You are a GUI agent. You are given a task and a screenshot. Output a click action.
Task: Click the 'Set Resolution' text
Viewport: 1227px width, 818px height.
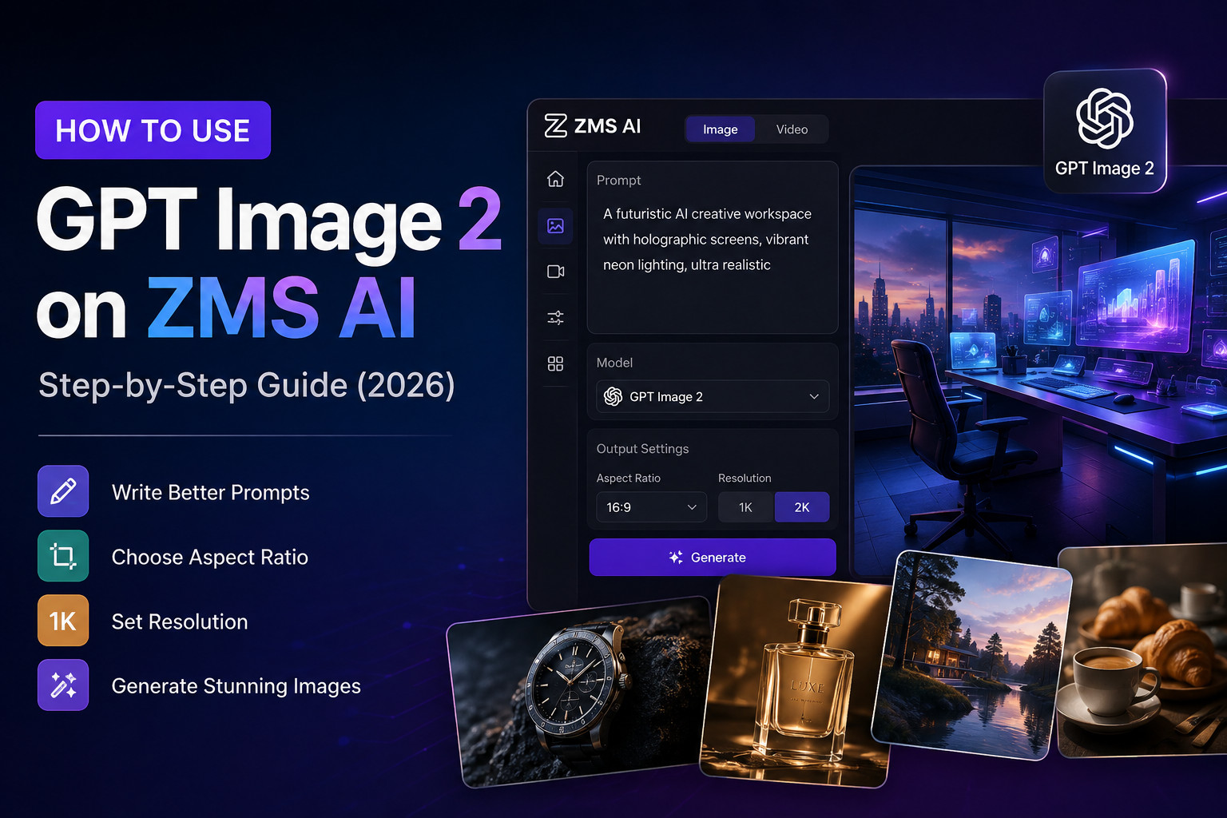click(x=180, y=621)
